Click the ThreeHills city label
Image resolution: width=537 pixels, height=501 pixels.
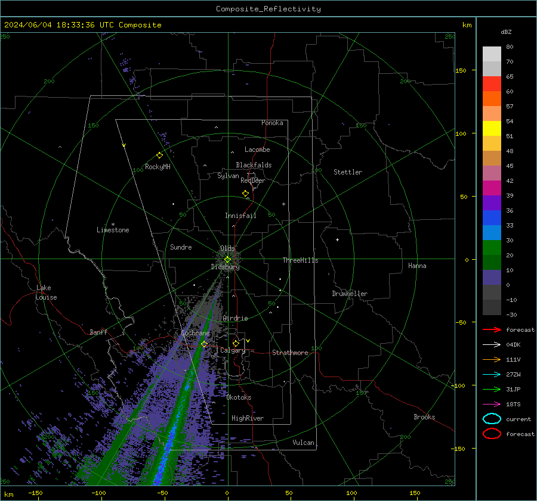[300, 260]
